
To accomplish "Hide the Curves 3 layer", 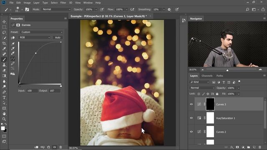I will click(x=191, y=104).
